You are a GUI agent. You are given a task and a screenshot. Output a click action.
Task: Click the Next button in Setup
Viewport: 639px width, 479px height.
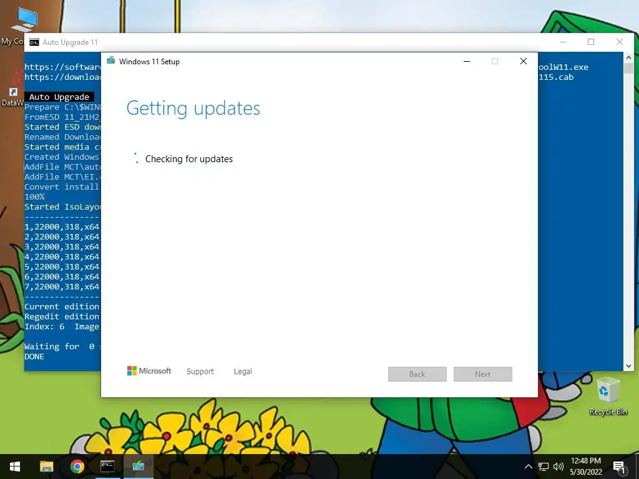point(483,374)
